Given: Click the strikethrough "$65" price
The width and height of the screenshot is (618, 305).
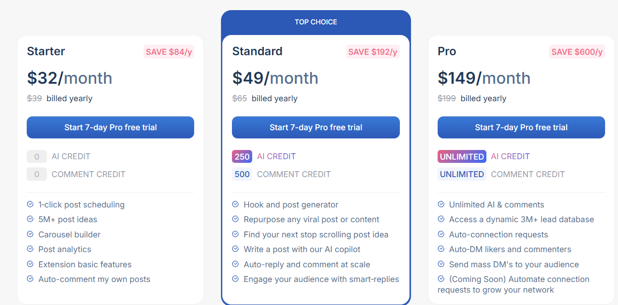Looking at the screenshot, I should pos(239,98).
